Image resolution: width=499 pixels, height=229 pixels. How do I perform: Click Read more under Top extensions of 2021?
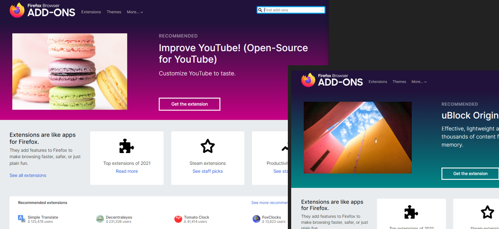(x=127, y=171)
